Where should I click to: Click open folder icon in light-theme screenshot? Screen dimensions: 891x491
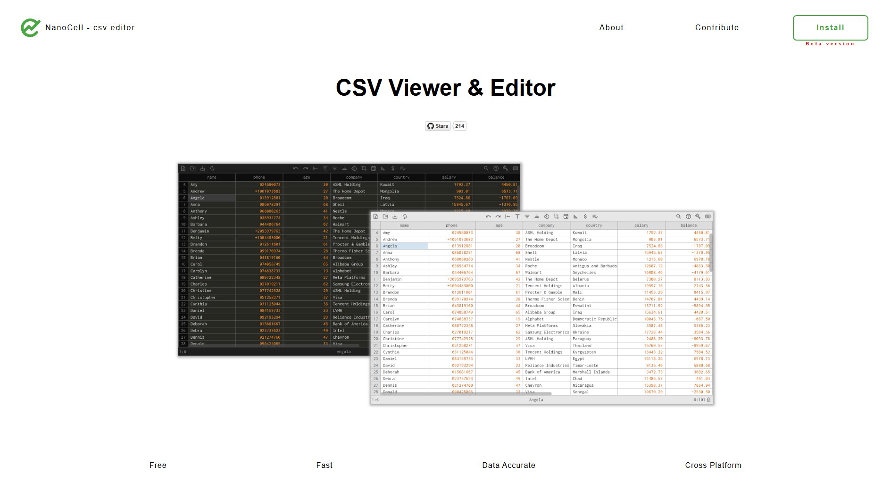coord(385,216)
